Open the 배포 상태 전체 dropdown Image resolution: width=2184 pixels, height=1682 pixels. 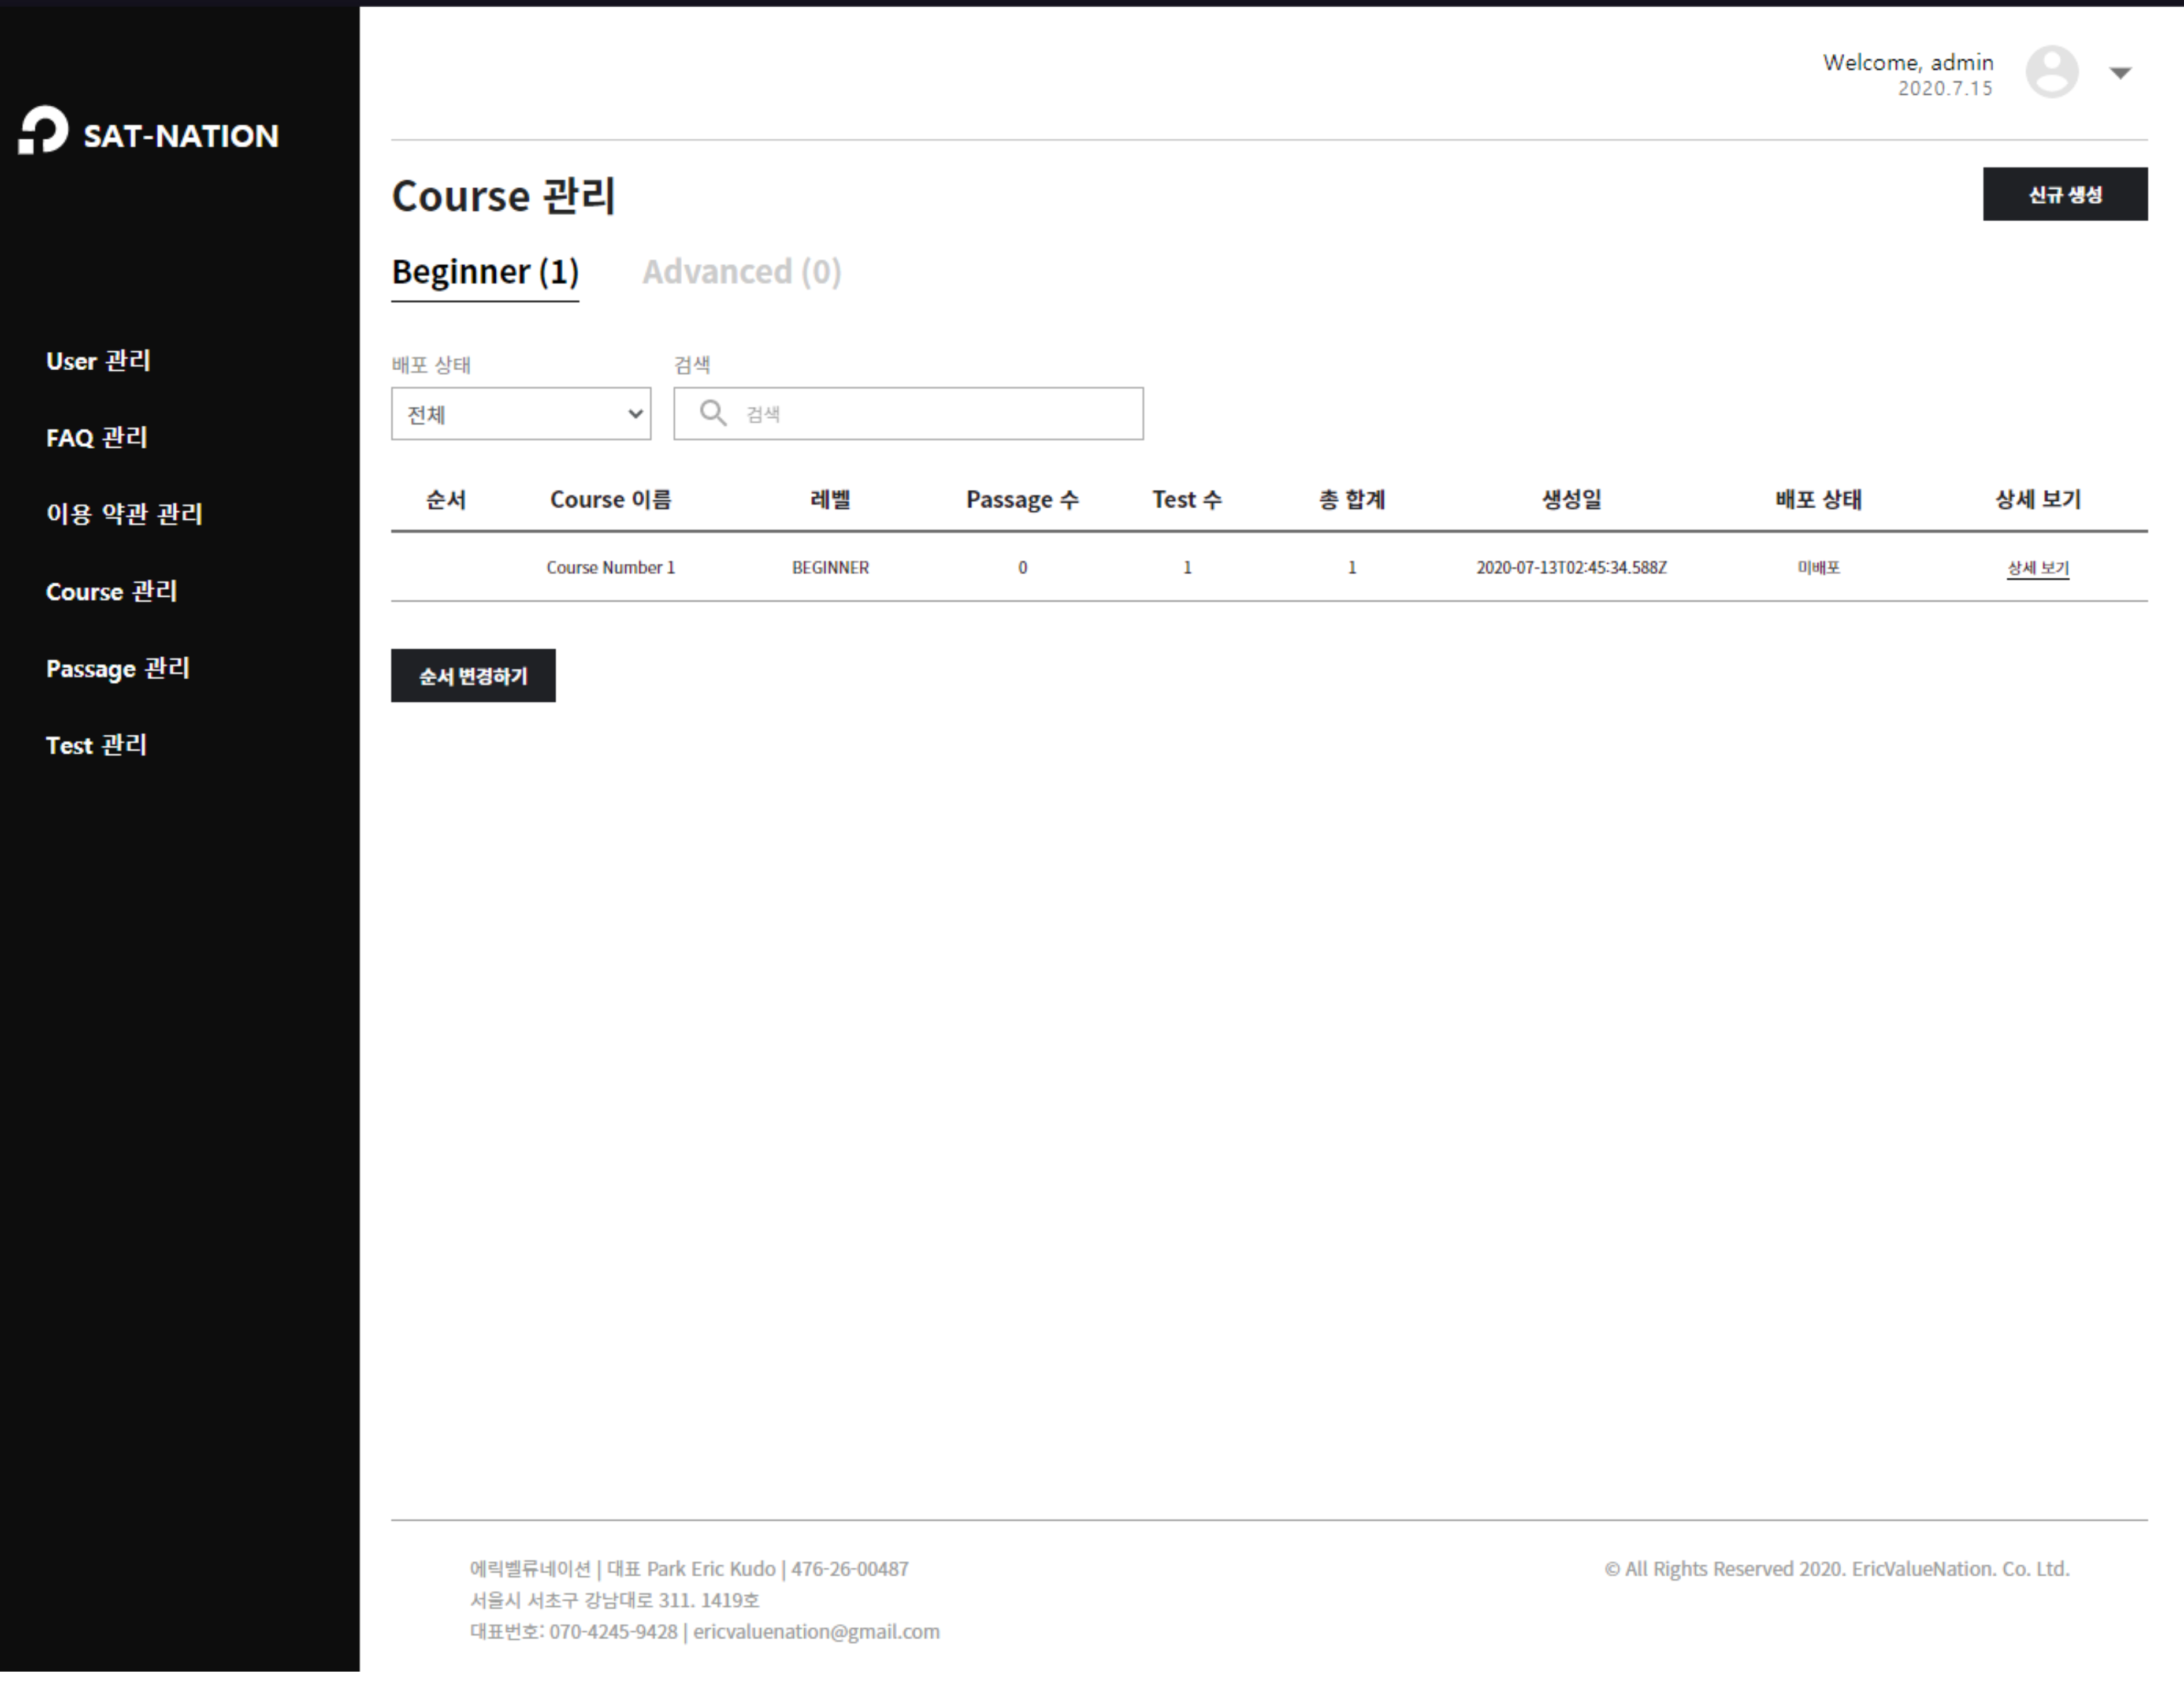520,414
